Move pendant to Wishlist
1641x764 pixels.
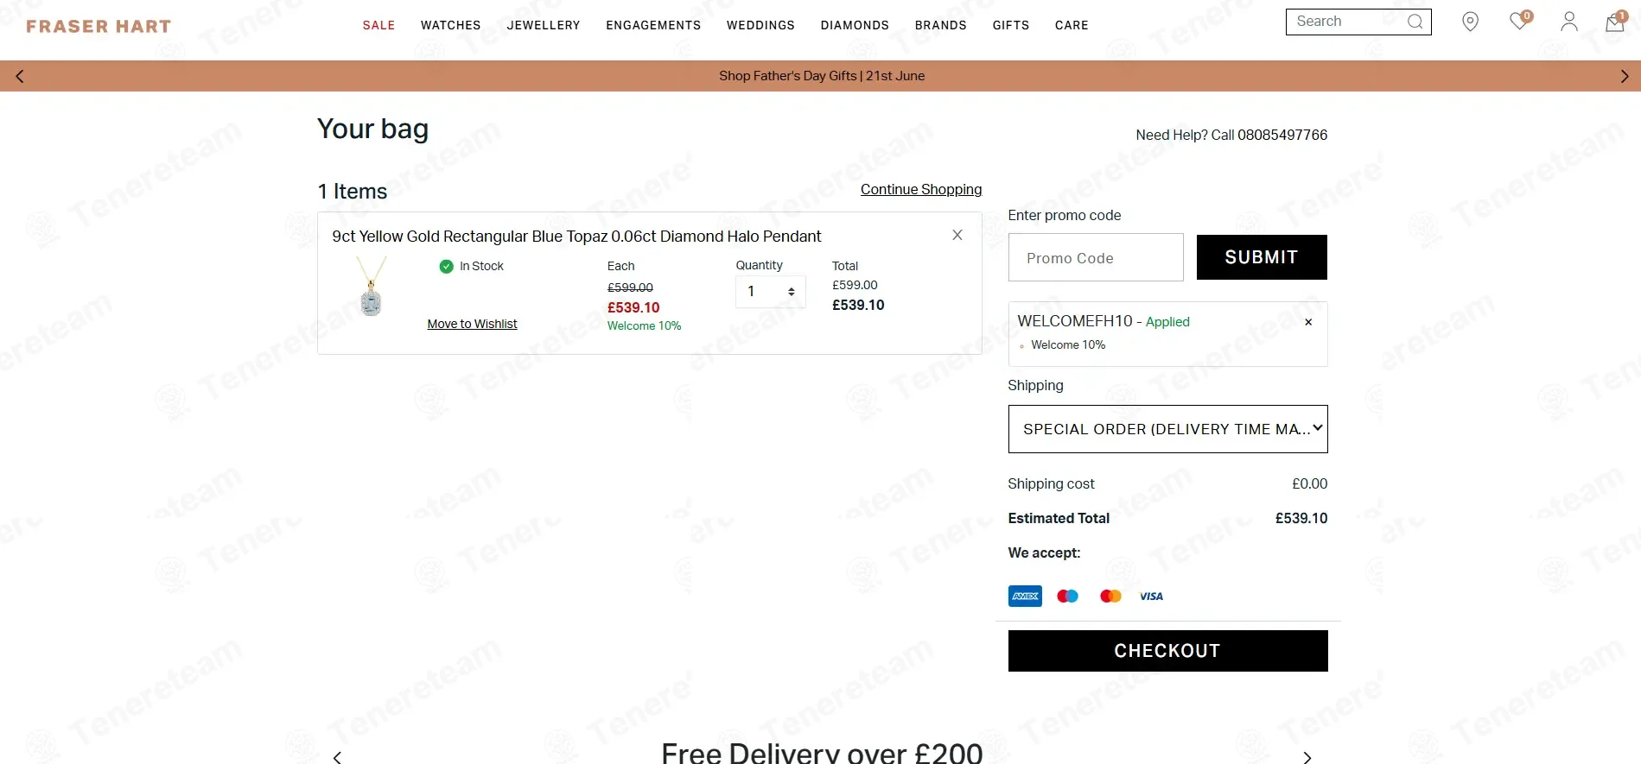(472, 324)
